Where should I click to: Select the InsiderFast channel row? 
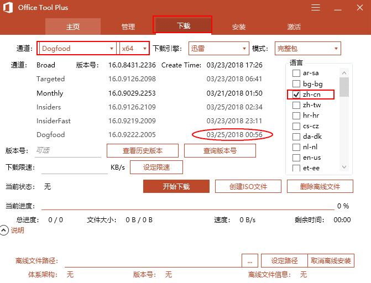54,121
